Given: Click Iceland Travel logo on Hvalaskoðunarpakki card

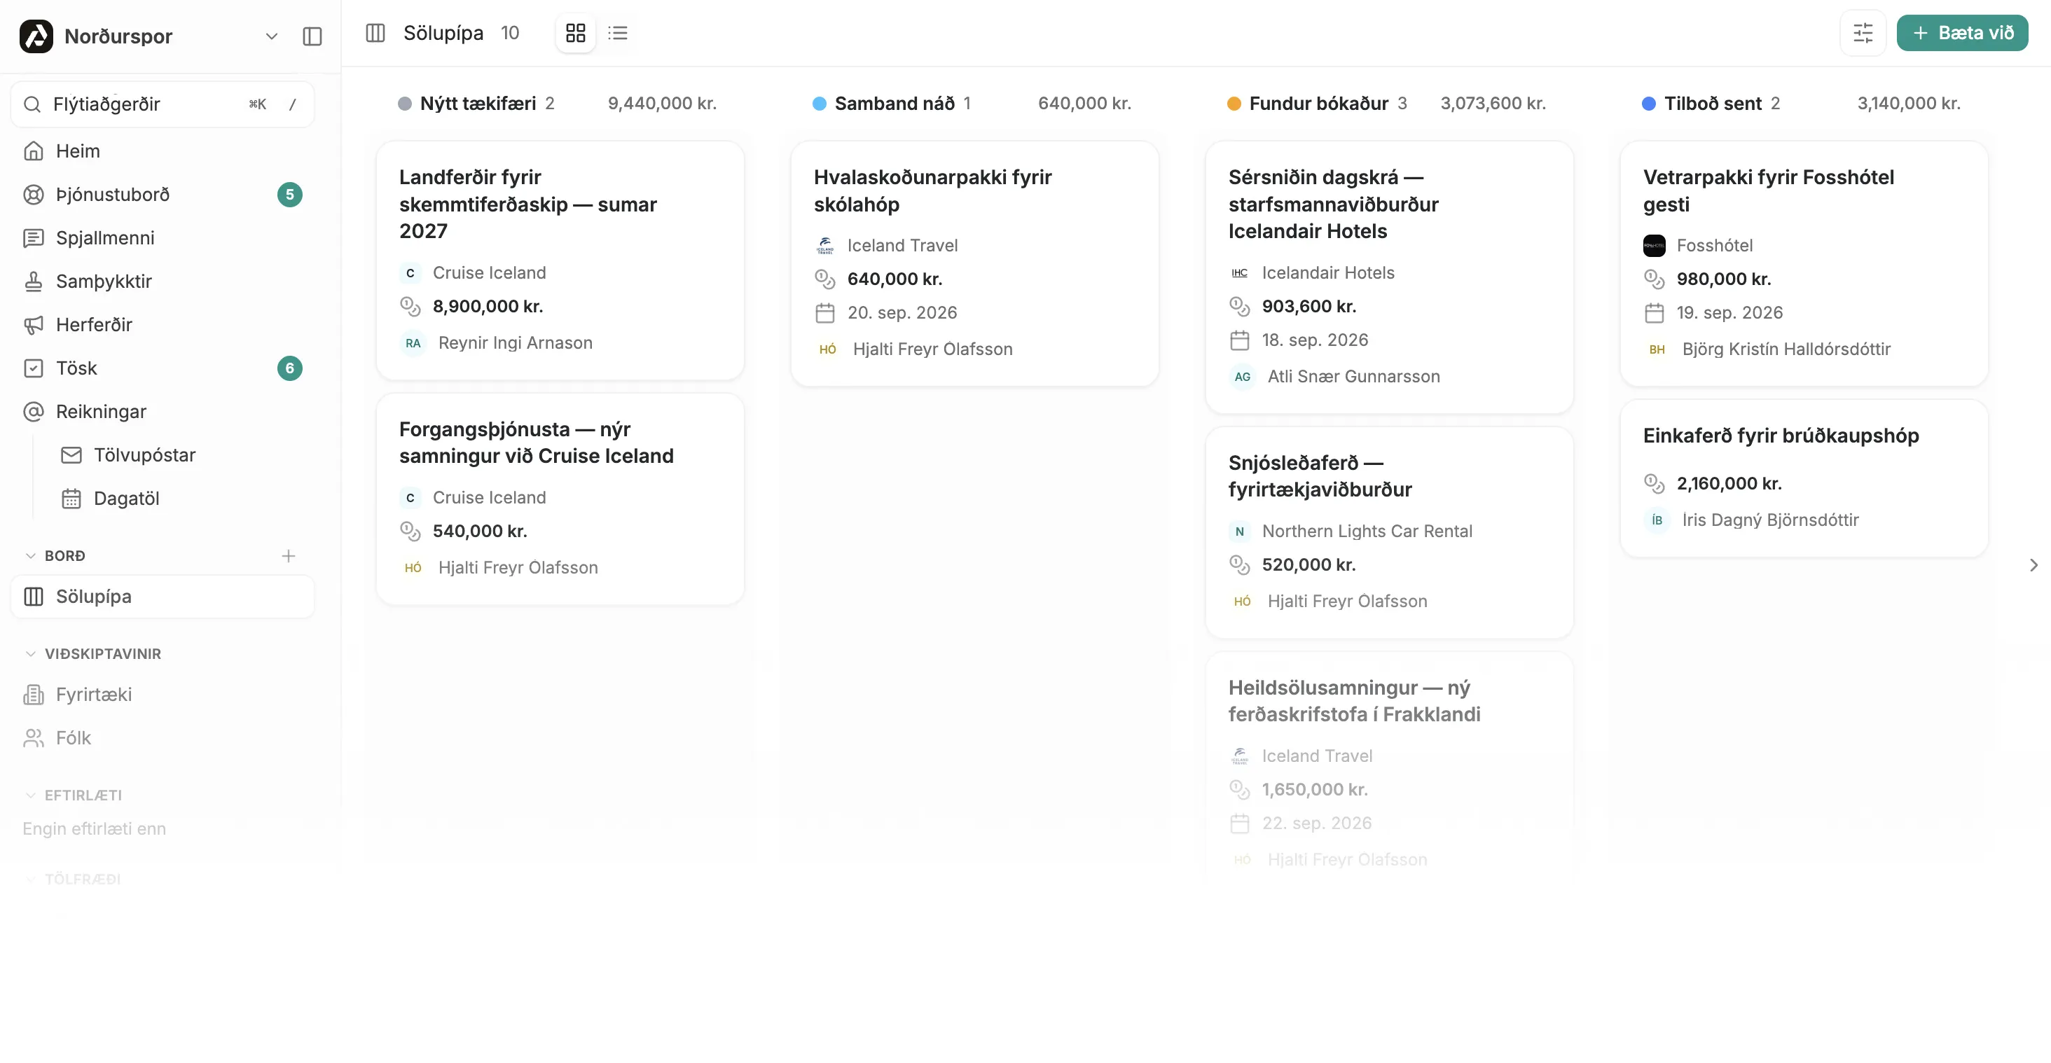Looking at the screenshot, I should tap(825, 246).
